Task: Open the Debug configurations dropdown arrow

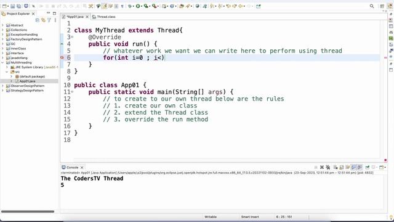Action: click(134, 6)
